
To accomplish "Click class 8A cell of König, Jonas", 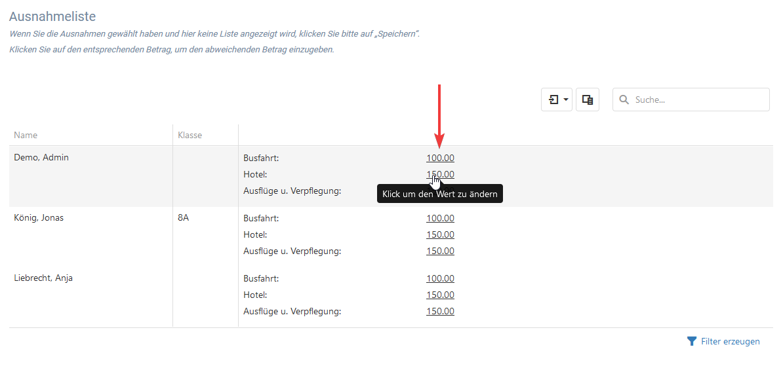I will point(183,219).
